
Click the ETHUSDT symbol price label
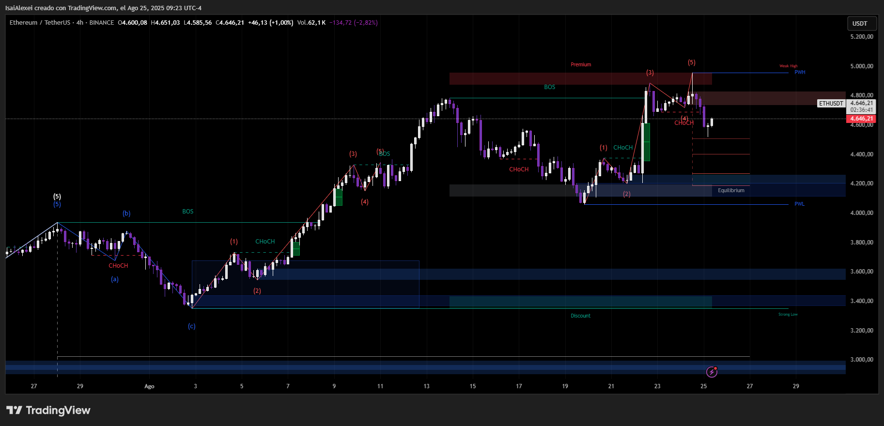[x=831, y=104]
